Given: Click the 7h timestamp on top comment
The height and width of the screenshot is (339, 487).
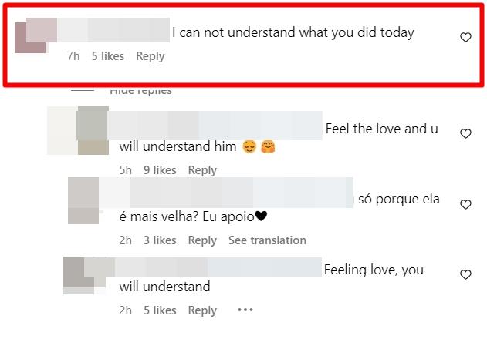Looking at the screenshot, I should click(x=73, y=56).
